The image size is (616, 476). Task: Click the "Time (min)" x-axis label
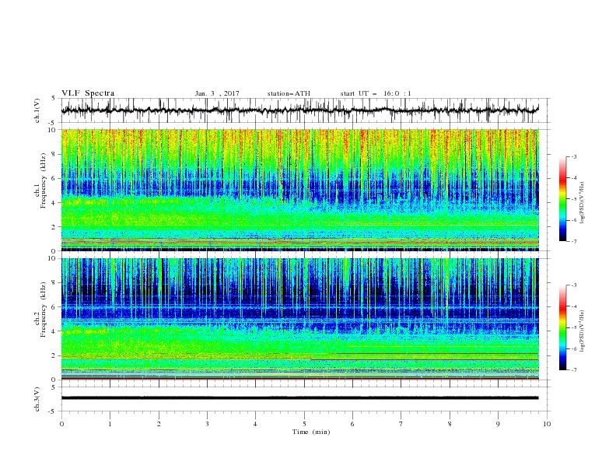click(311, 432)
